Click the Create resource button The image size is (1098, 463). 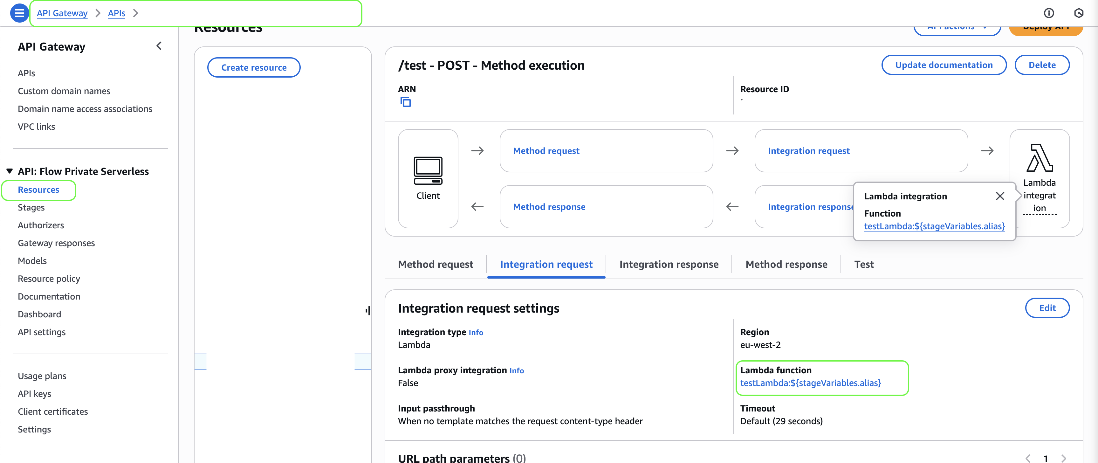254,67
